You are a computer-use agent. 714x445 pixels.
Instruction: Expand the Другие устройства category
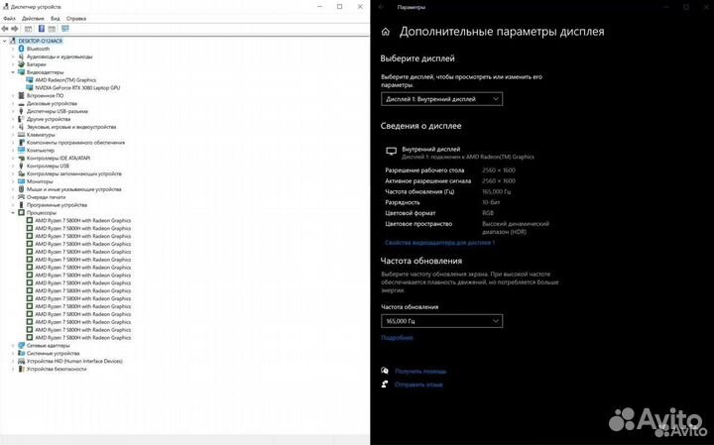[x=13, y=119]
